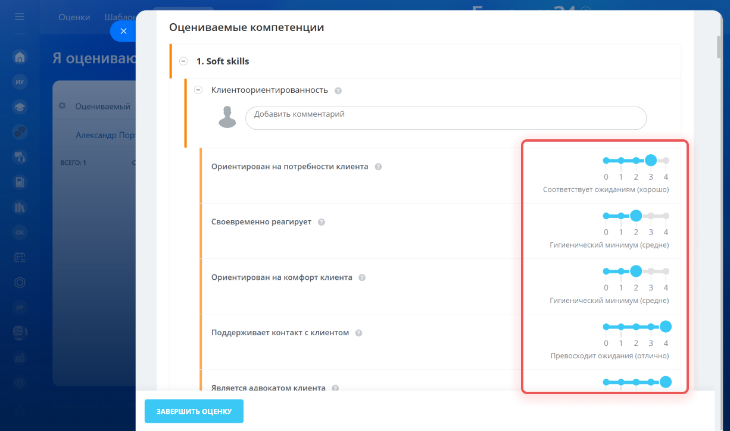Go to Home icon in sidebar

tap(20, 58)
